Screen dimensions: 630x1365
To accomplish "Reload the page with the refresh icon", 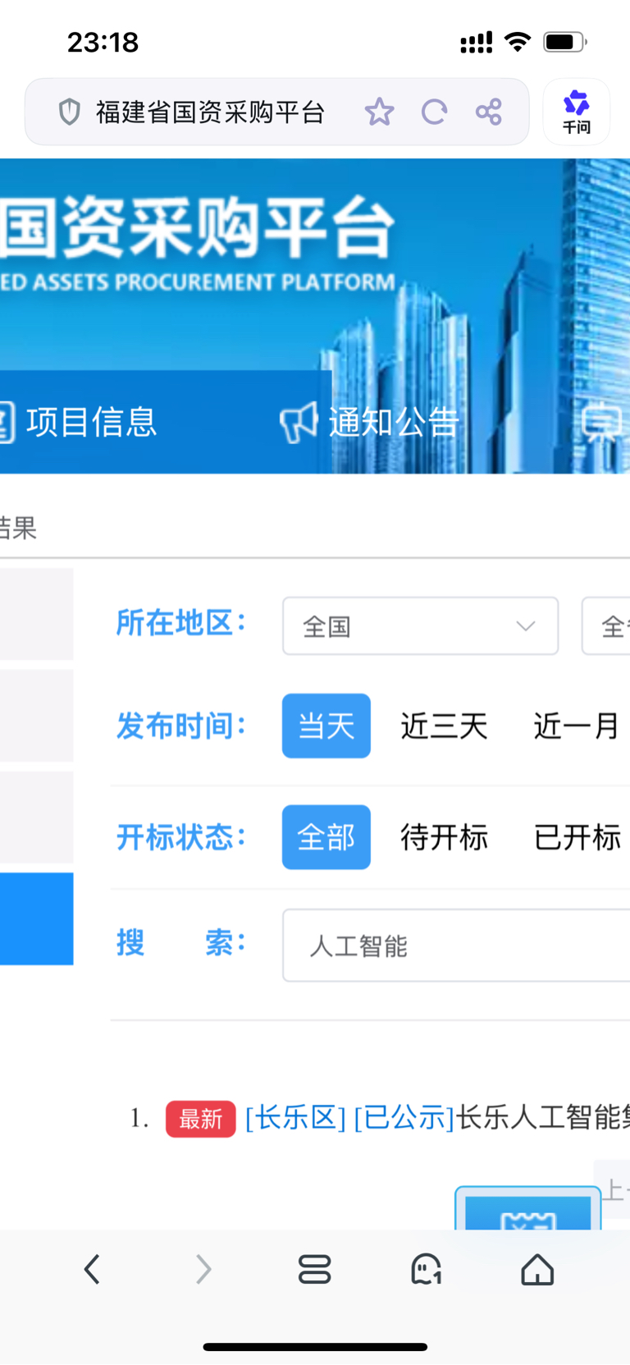I will click(x=434, y=112).
